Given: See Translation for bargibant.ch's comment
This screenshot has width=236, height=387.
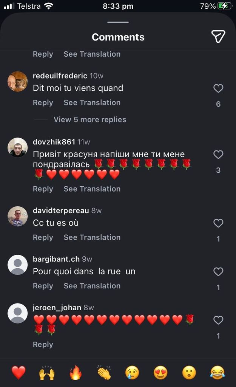Looking at the screenshot, I should pyautogui.click(x=92, y=286).
